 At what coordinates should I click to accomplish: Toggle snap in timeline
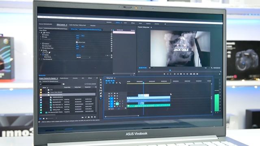click(x=110, y=83)
